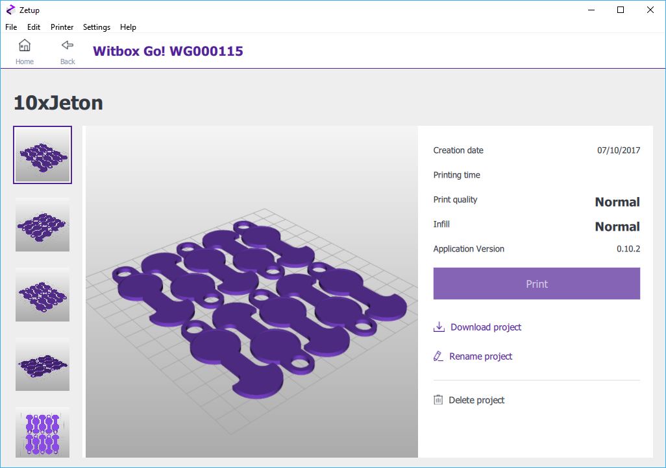Click the Delete project link
This screenshot has width=666, height=468.
[x=476, y=401]
